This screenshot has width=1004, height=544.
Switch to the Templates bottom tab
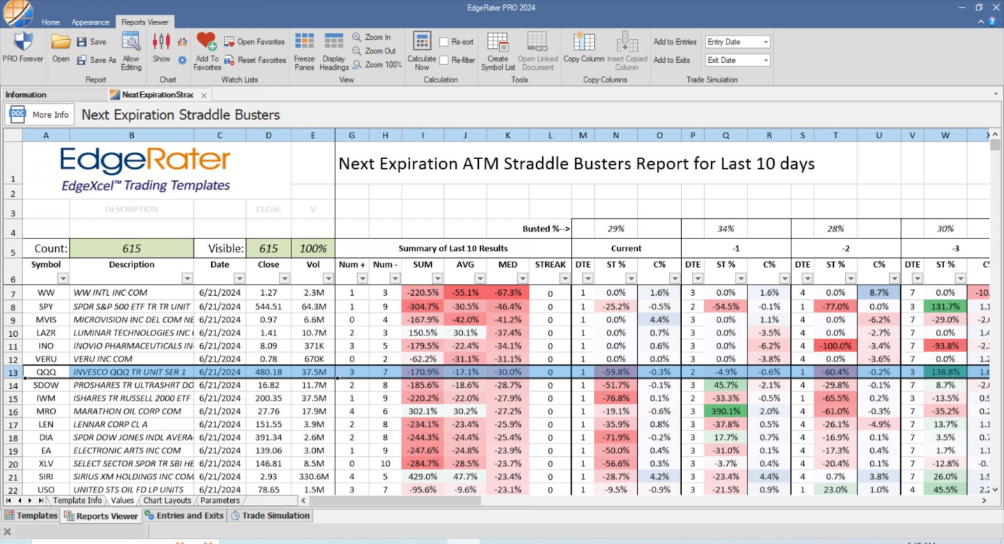coord(31,516)
